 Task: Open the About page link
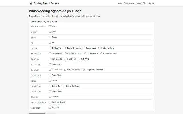click(x=138, y=3)
